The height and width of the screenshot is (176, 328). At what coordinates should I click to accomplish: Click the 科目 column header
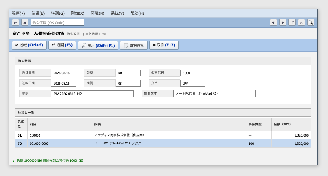(x=60, y=124)
